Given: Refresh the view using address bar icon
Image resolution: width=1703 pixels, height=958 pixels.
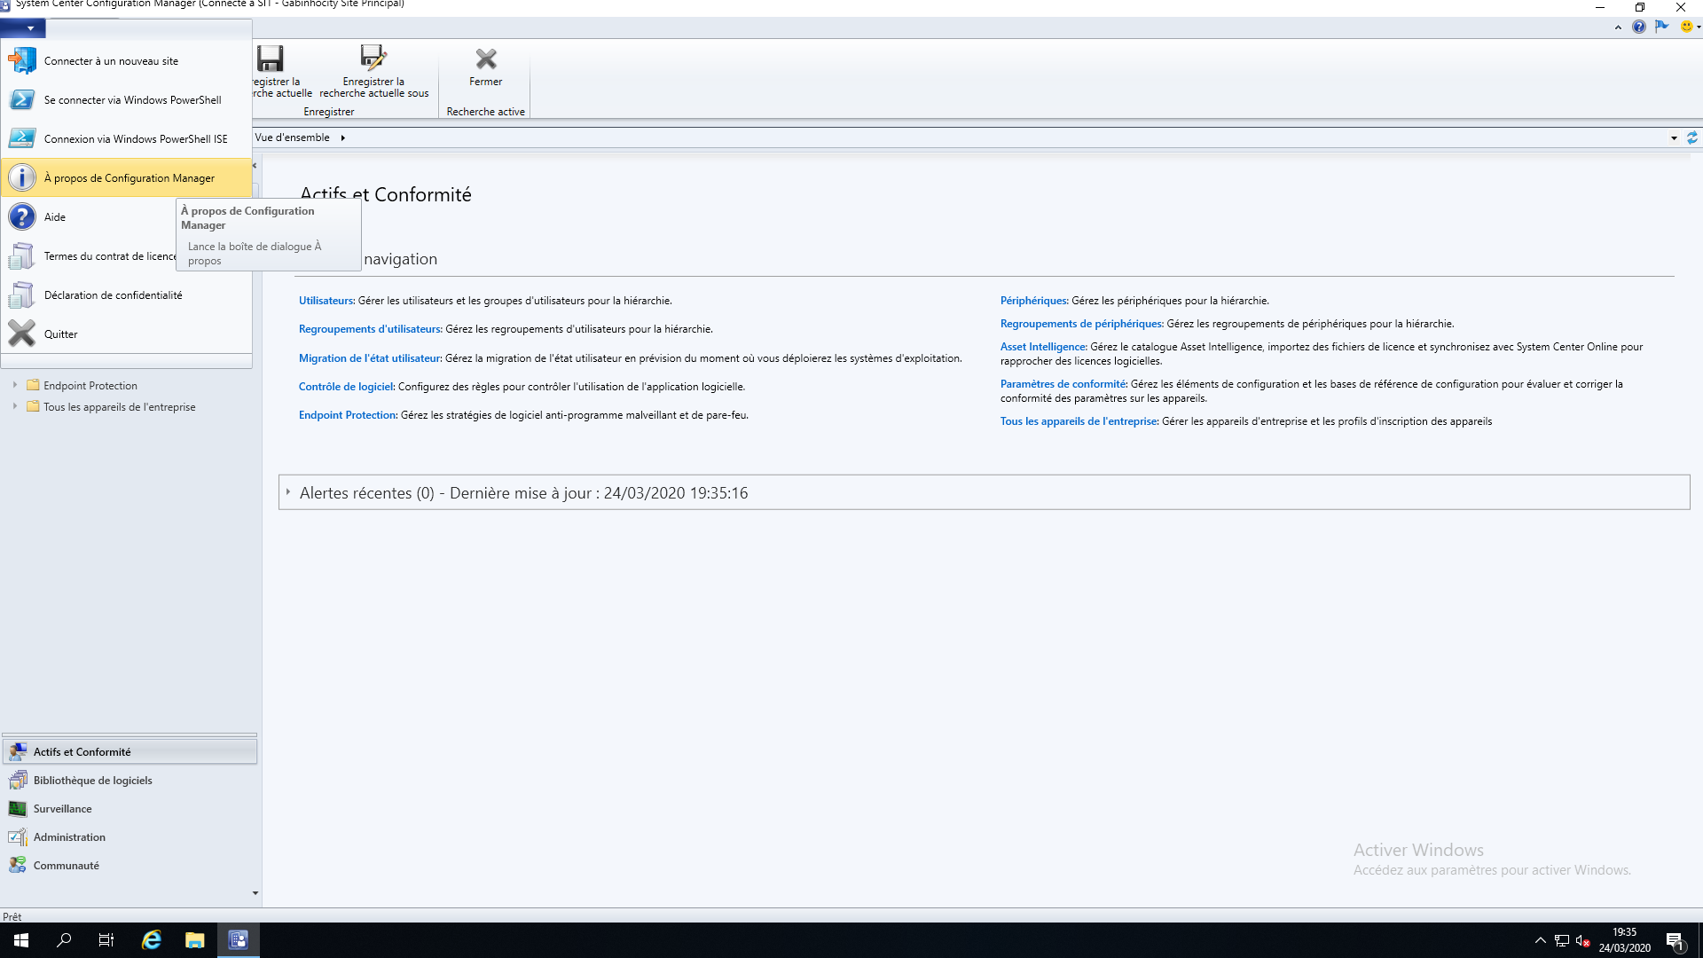Looking at the screenshot, I should pyautogui.click(x=1691, y=137).
